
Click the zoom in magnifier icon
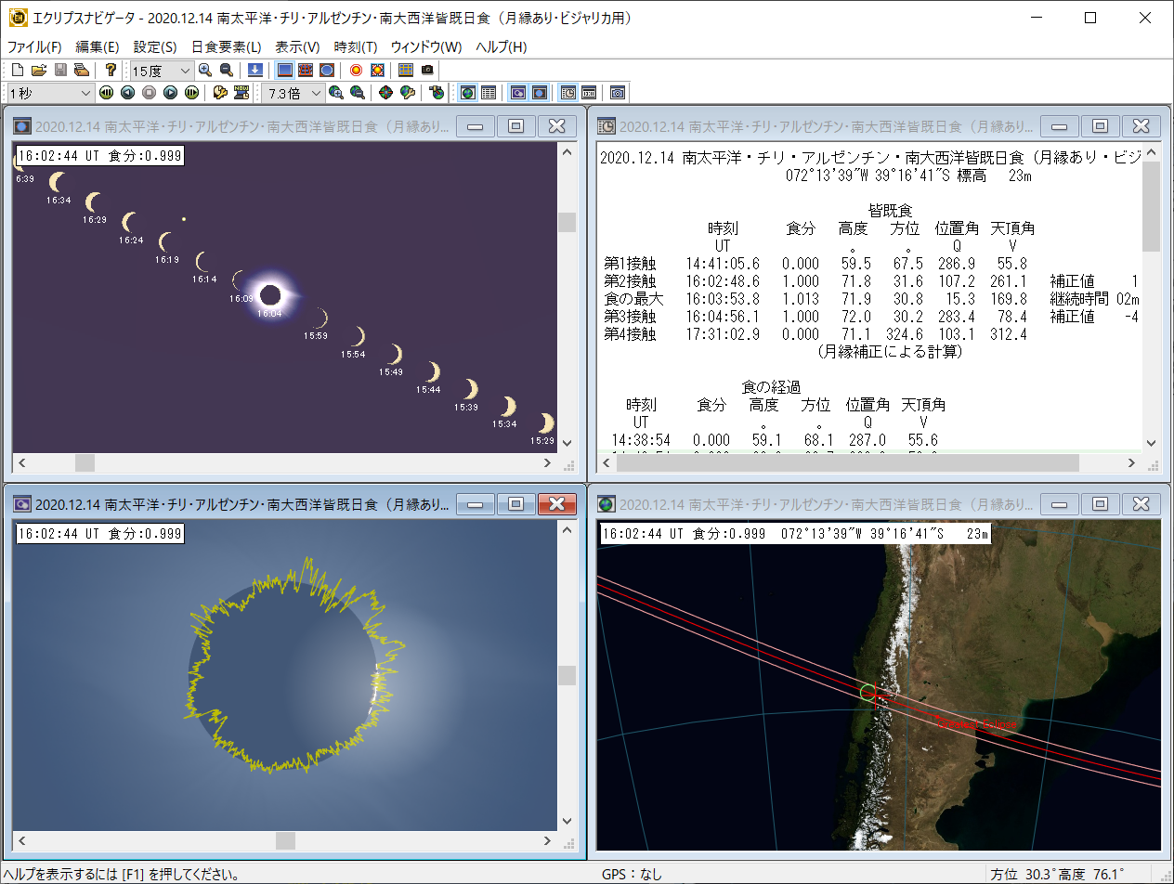[205, 70]
